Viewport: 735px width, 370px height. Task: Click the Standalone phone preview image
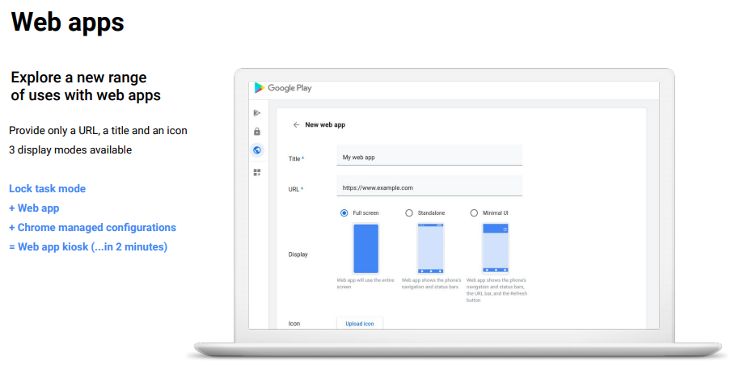430,249
